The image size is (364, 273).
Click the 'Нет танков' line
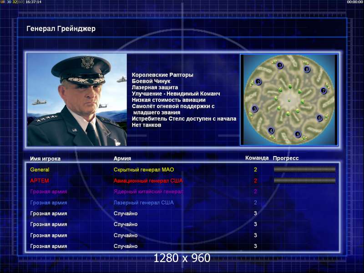pyautogui.click(x=147, y=125)
